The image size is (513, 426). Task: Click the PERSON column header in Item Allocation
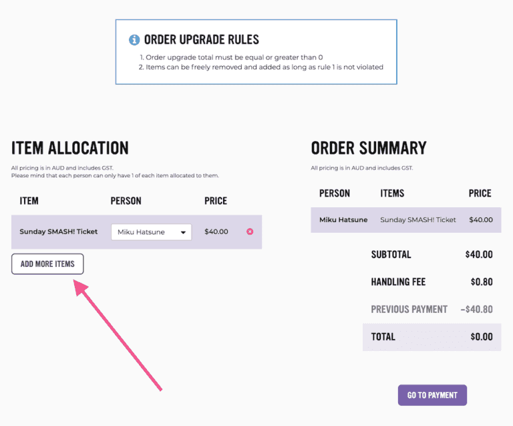(126, 201)
